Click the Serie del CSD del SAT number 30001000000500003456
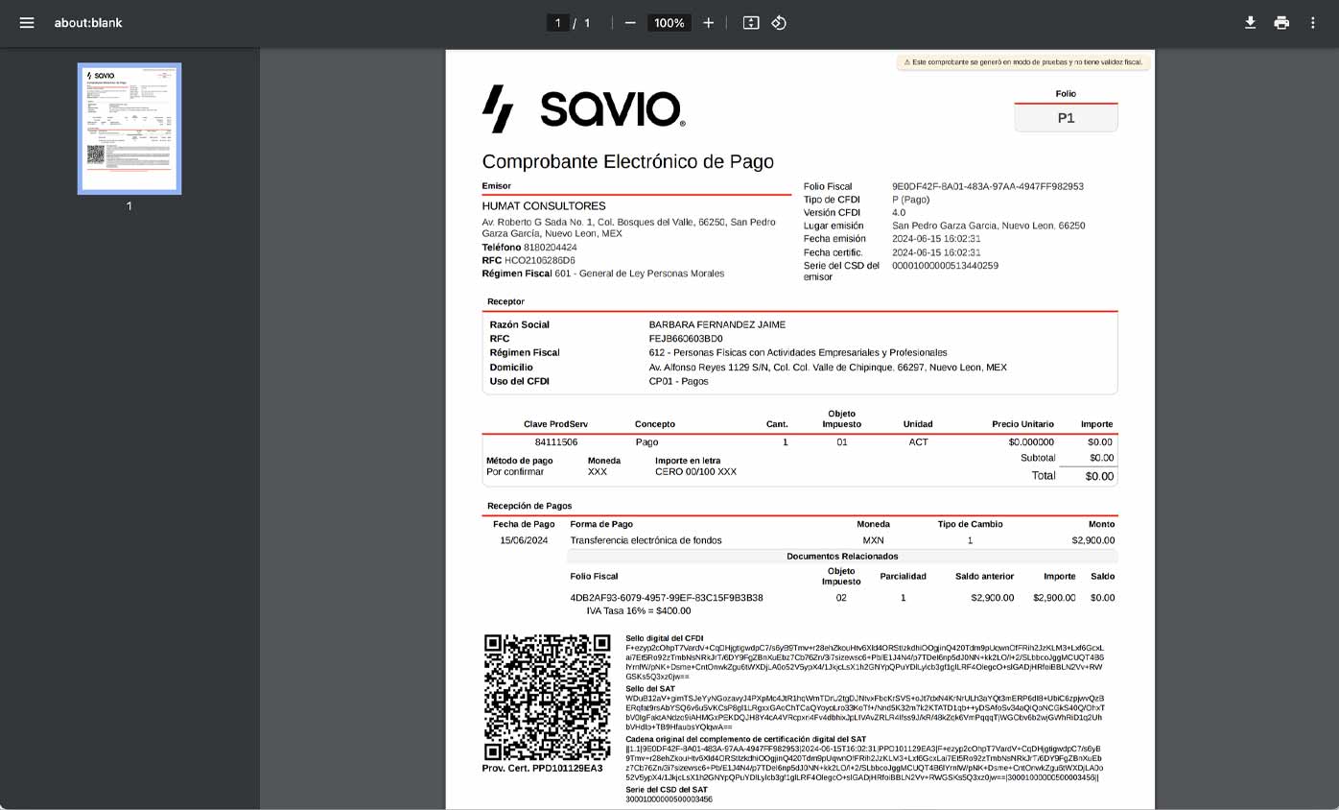The width and height of the screenshot is (1339, 810). pyautogui.click(x=669, y=799)
